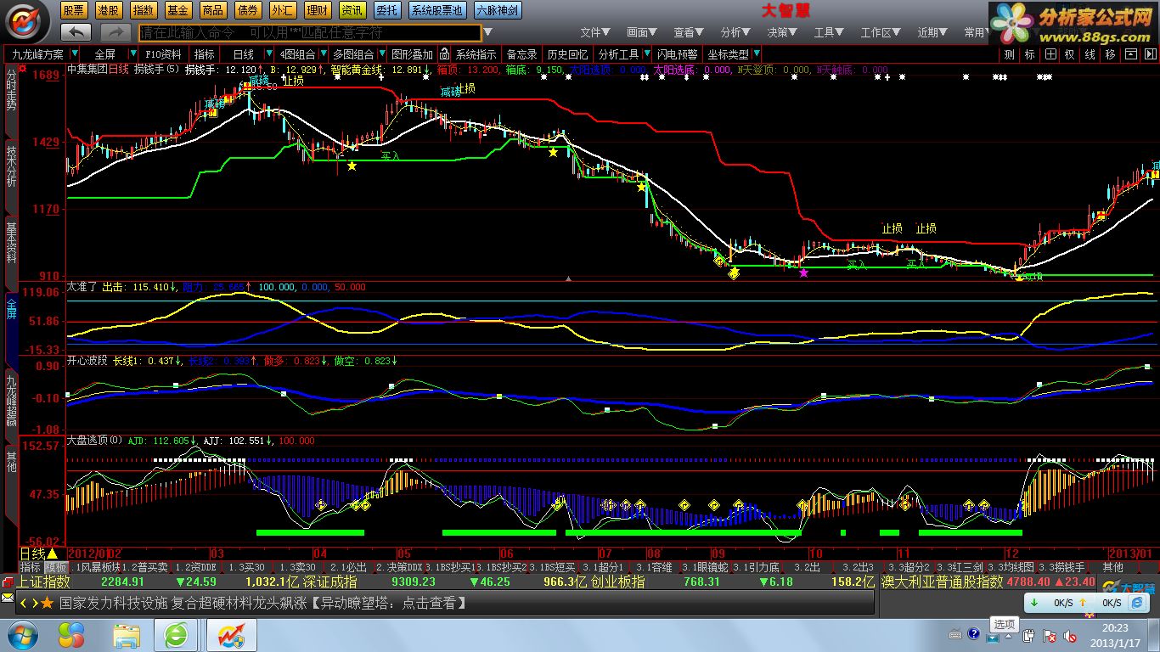Screen dimensions: 1160x652
Task: Click the lock icon beside 图形叠加
Action: click(444, 54)
